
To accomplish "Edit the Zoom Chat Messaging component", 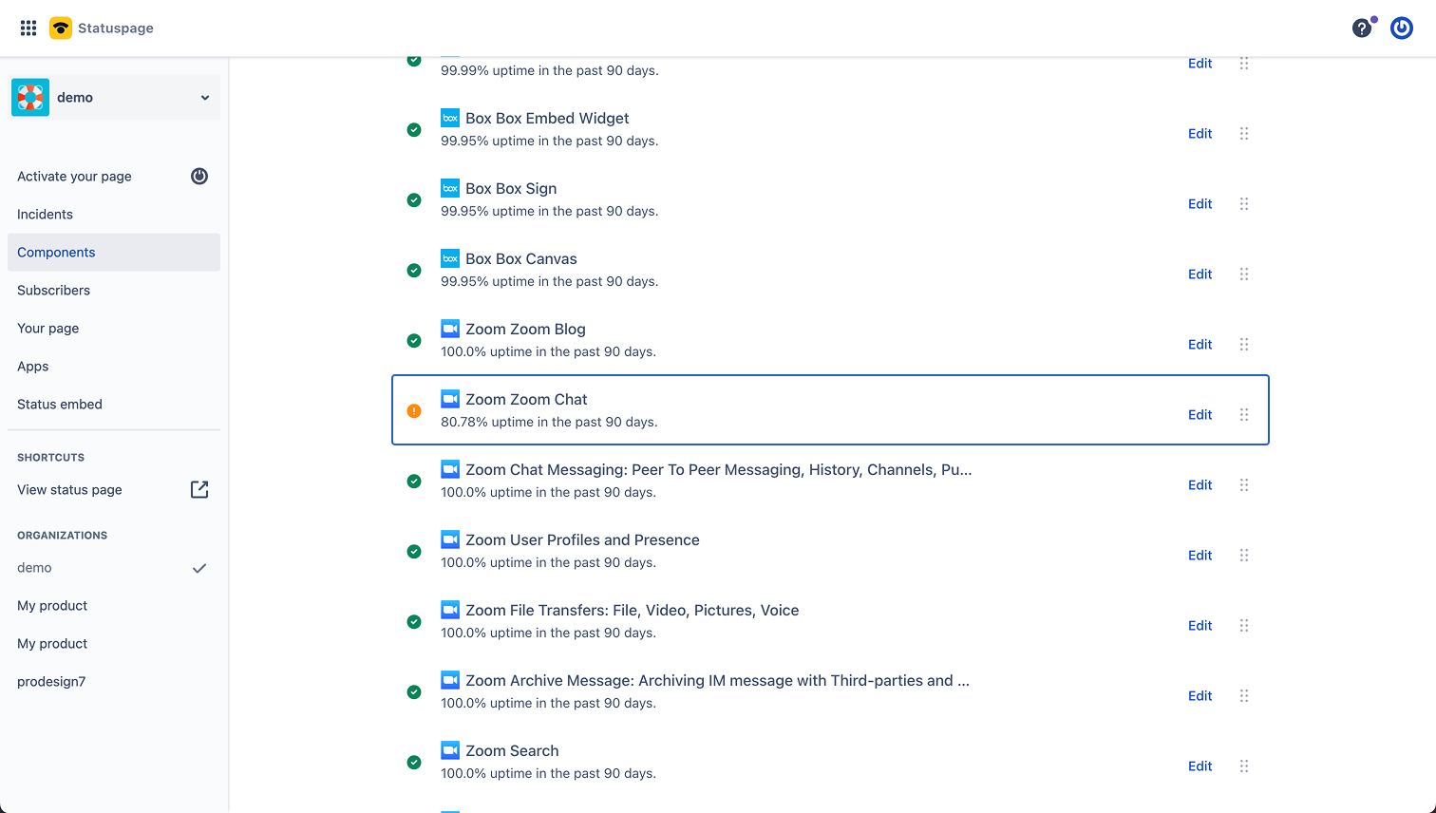I will click(x=1200, y=485).
